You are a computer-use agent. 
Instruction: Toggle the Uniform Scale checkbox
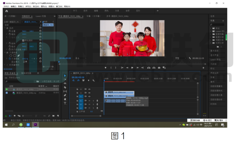[x=23, y=40]
